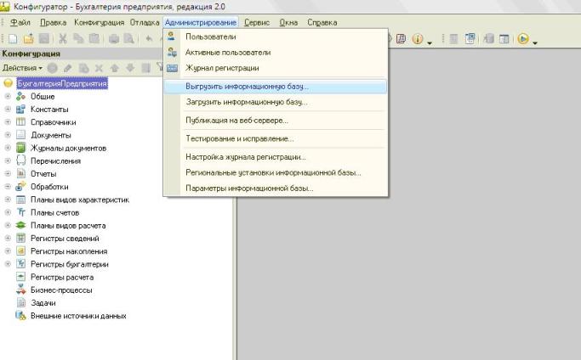This screenshot has width=581, height=360.
Task: Select Задачи in tree
Action: click(43, 302)
